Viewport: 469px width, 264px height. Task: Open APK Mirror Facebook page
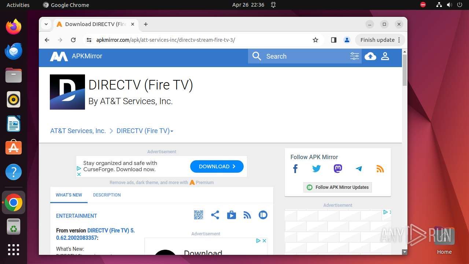pyautogui.click(x=295, y=169)
